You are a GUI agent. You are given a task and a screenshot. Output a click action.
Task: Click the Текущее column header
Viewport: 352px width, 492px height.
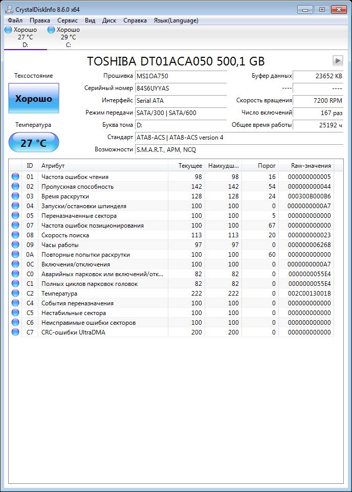click(x=187, y=166)
